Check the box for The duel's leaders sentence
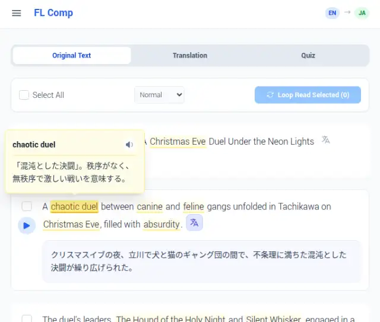 (x=27, y=318)
